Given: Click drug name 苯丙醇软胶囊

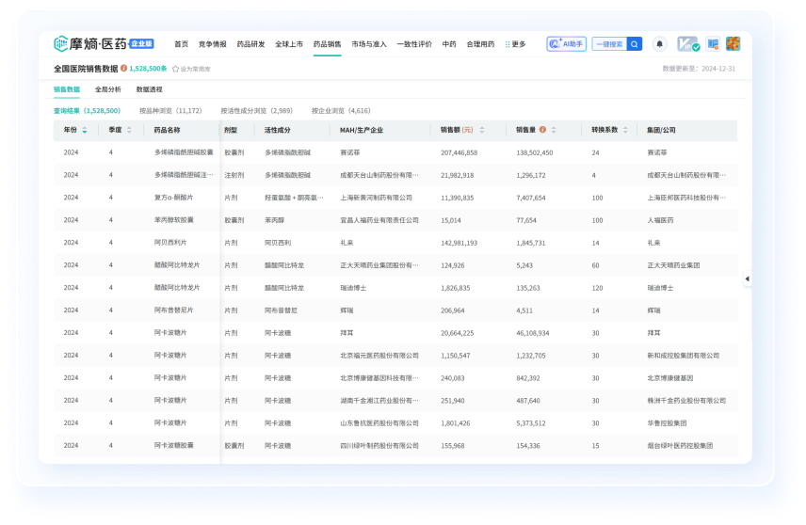Looking at the screenshot, I should pyautogui.click(x=174, y=220).
